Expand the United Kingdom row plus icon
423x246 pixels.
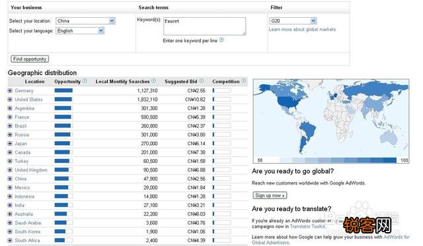click(10, 170)
